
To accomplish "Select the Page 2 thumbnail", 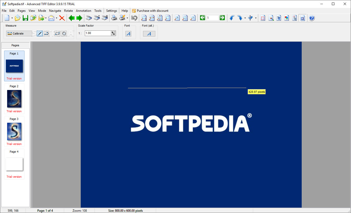I will coord(14,99).
